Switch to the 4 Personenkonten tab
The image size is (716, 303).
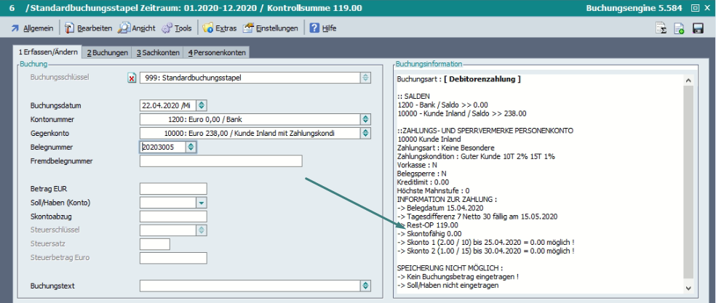[x=216, y=52]
